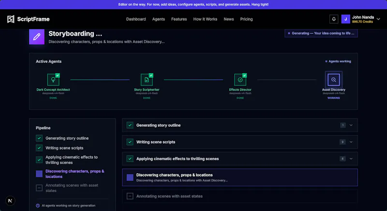Screen dimensions: 387x211
Task: Click DONE status under Effects Director
Action: pos(240,98)
